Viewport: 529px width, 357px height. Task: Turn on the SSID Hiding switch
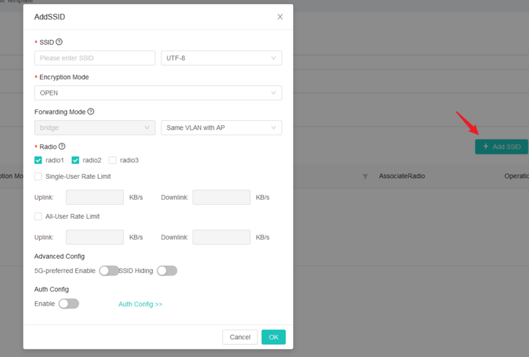[x=167, y=271]
